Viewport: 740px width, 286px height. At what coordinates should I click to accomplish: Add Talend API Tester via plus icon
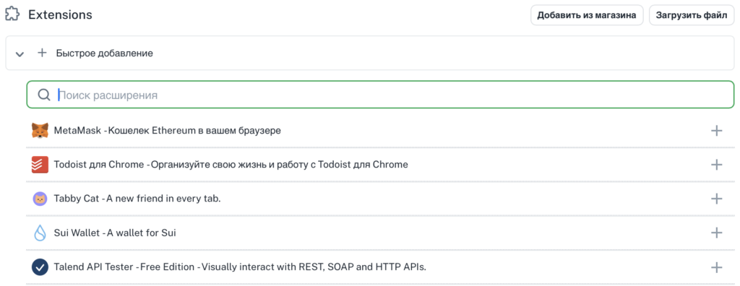(x=716, y=267)
